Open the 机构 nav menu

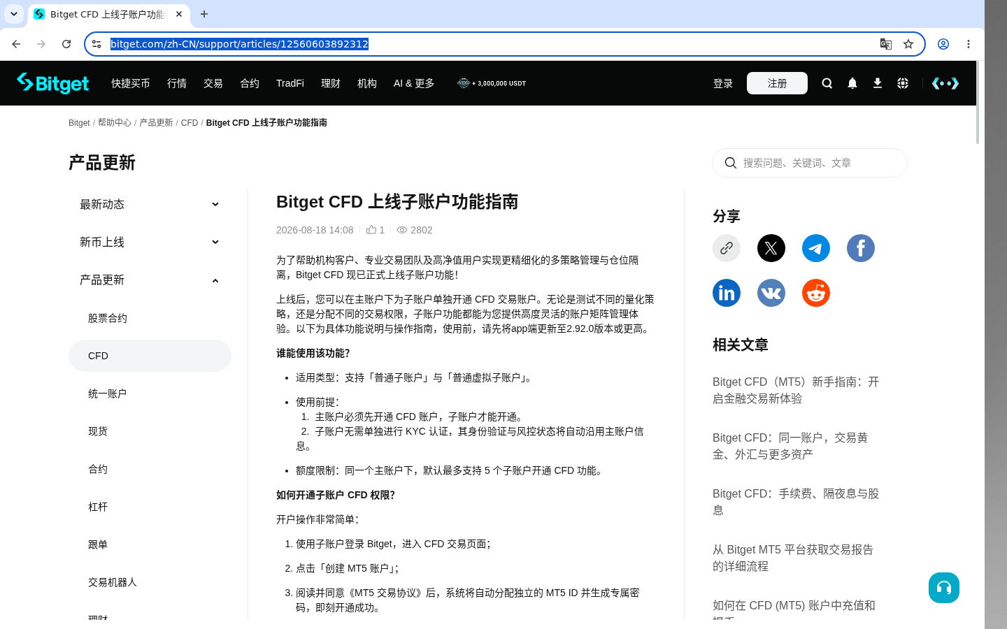[x=367, y=83]
